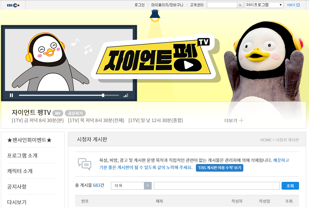Click the plus icon next to top 더보기
The height and width of the screenshot is (208, 309).
coord(298,5)
